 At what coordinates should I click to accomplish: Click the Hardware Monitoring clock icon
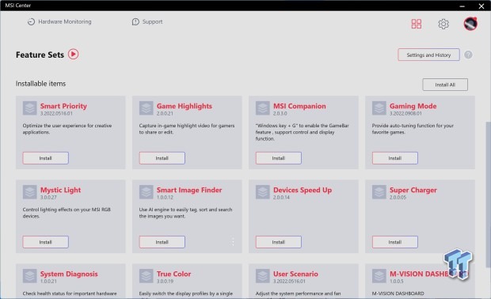31,21
